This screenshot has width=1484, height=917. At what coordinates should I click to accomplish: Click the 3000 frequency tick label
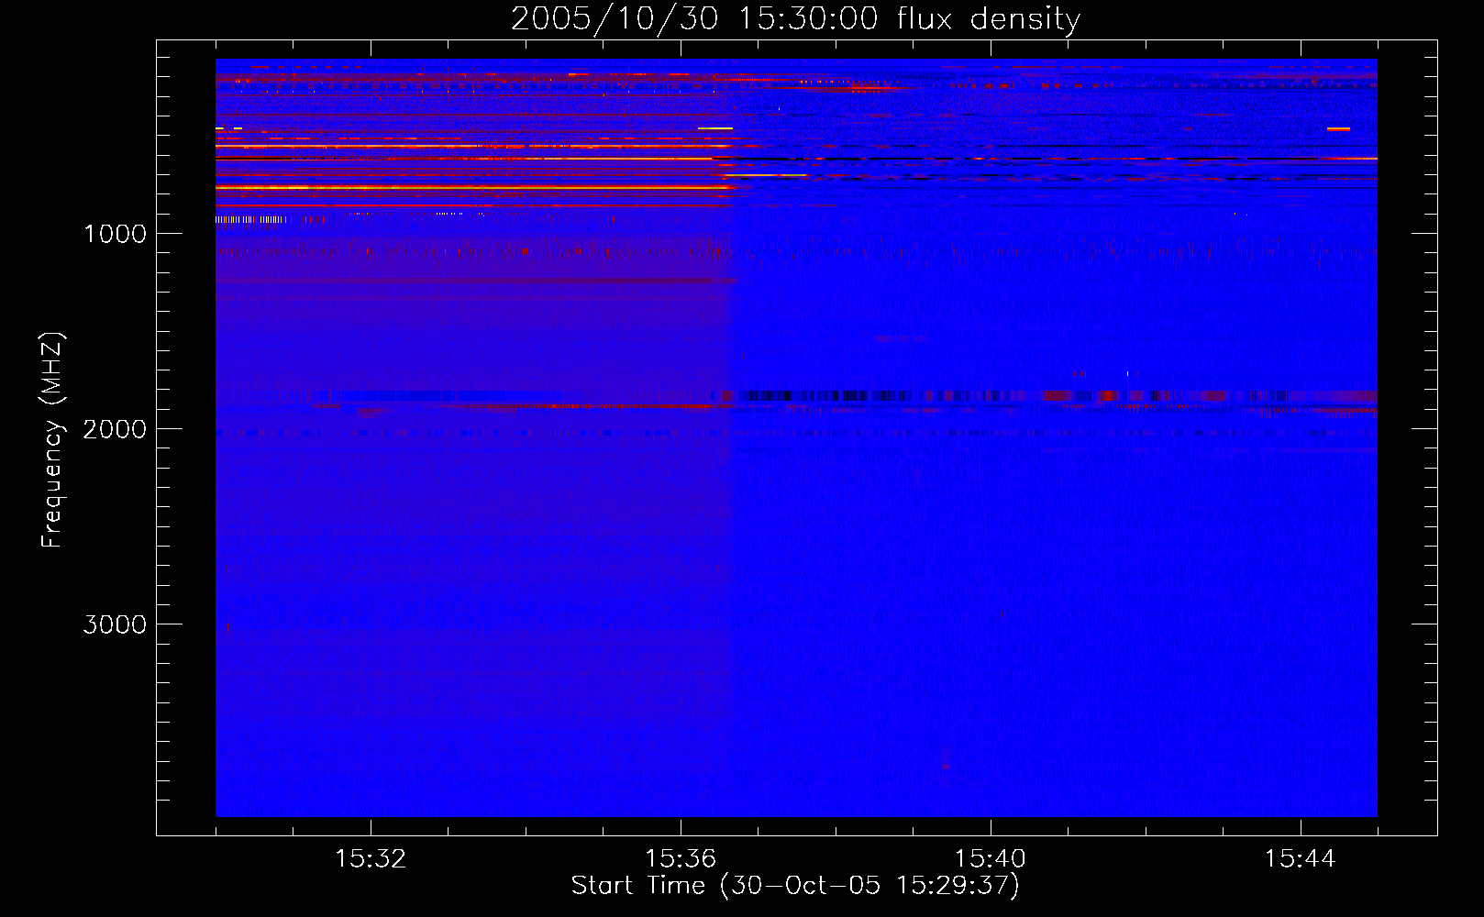(x=115, y=624)
